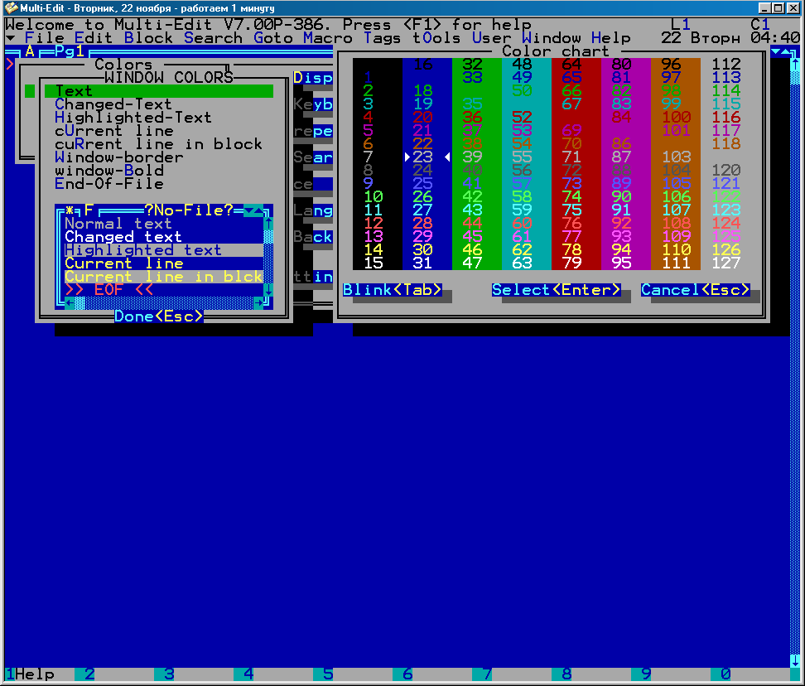Screen dimensions: 805x686
Task: Open the Macro menu
Action: coord(328,38)
